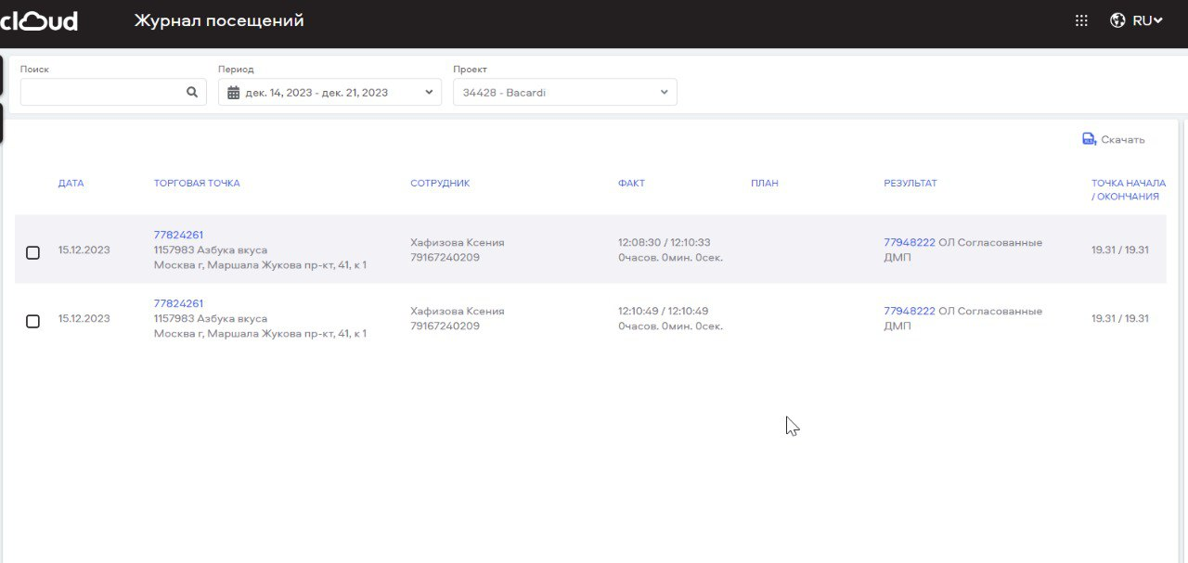This screenshot has height=563, width=1188.
Task: Click the 19.31 / 19.31 value in the 12:10:49 row
Action: point(1120,318)
